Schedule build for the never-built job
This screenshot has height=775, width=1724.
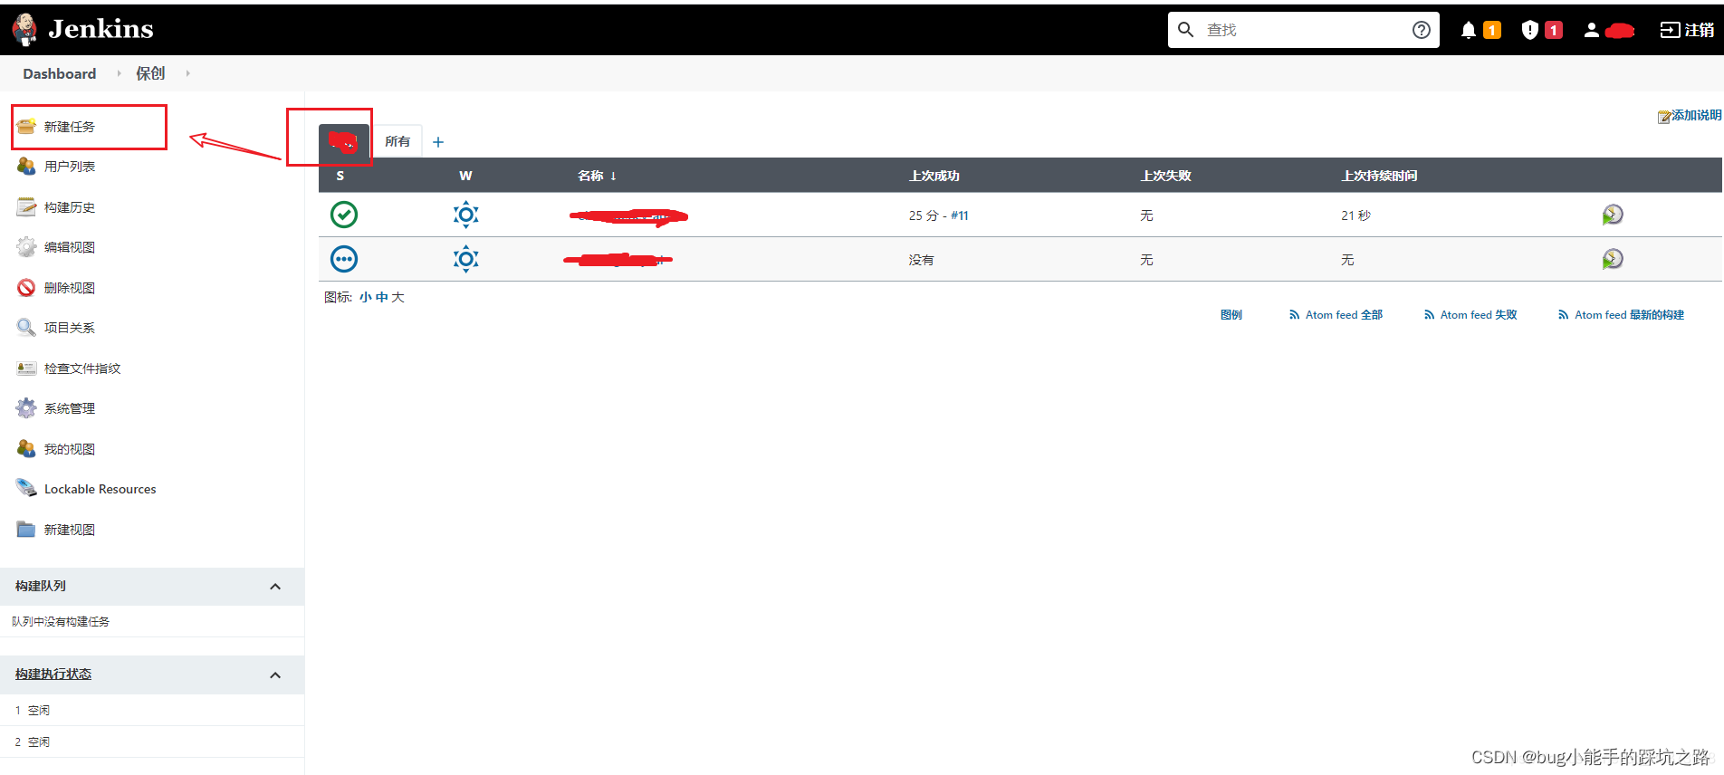point(1613,259)
